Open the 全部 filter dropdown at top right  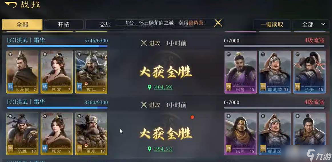pyautogui.click(x=311, y=24)
